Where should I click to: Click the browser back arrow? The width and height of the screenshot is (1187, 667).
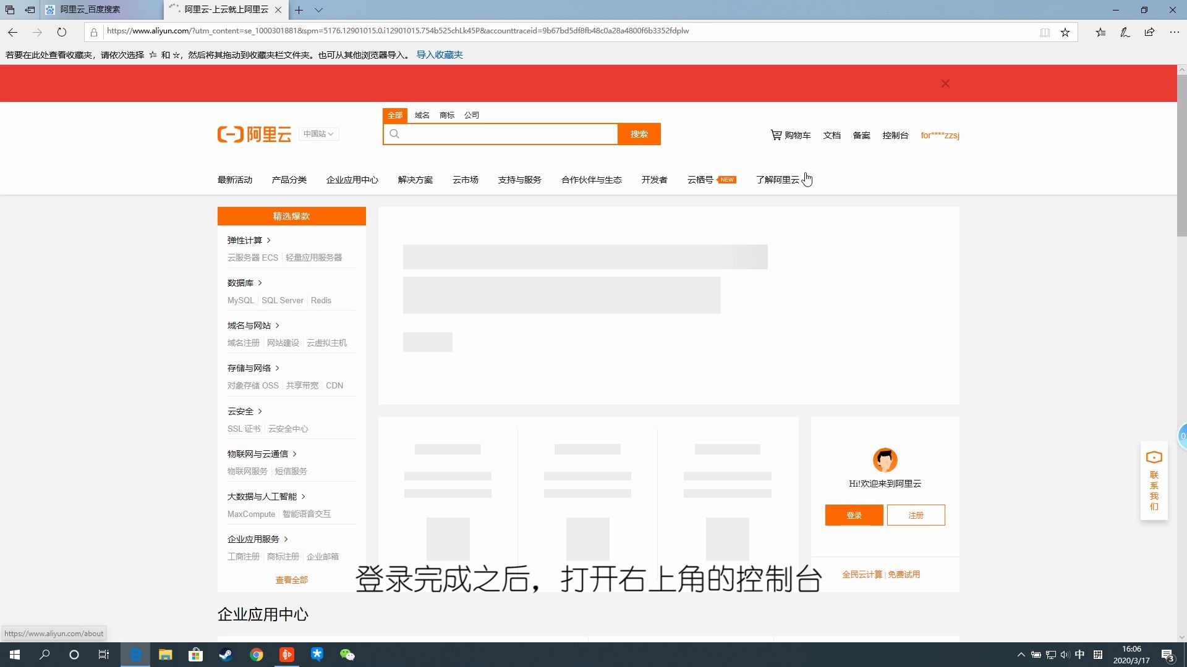click(12, 32)
